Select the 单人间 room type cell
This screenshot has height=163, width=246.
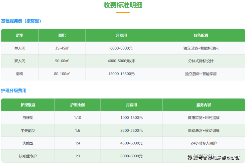(20, 48)
